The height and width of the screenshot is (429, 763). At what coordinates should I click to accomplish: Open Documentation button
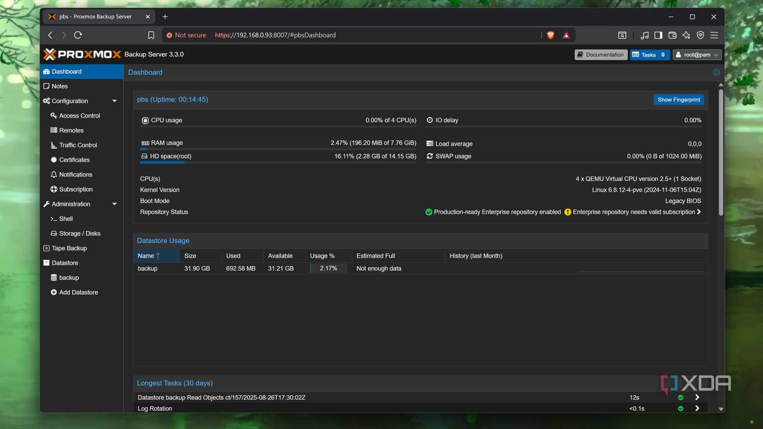click(x=601, y=55)
